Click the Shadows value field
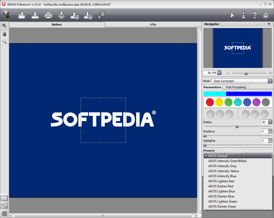 click(x=265, y=131)
